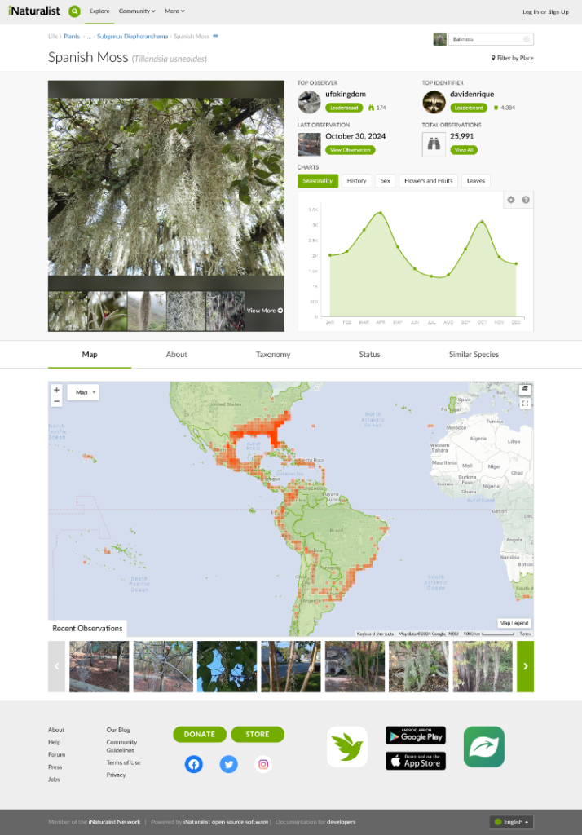This screenshot has width=582, height=835.
Task: Click the Log In link
Action: (531, 11)
